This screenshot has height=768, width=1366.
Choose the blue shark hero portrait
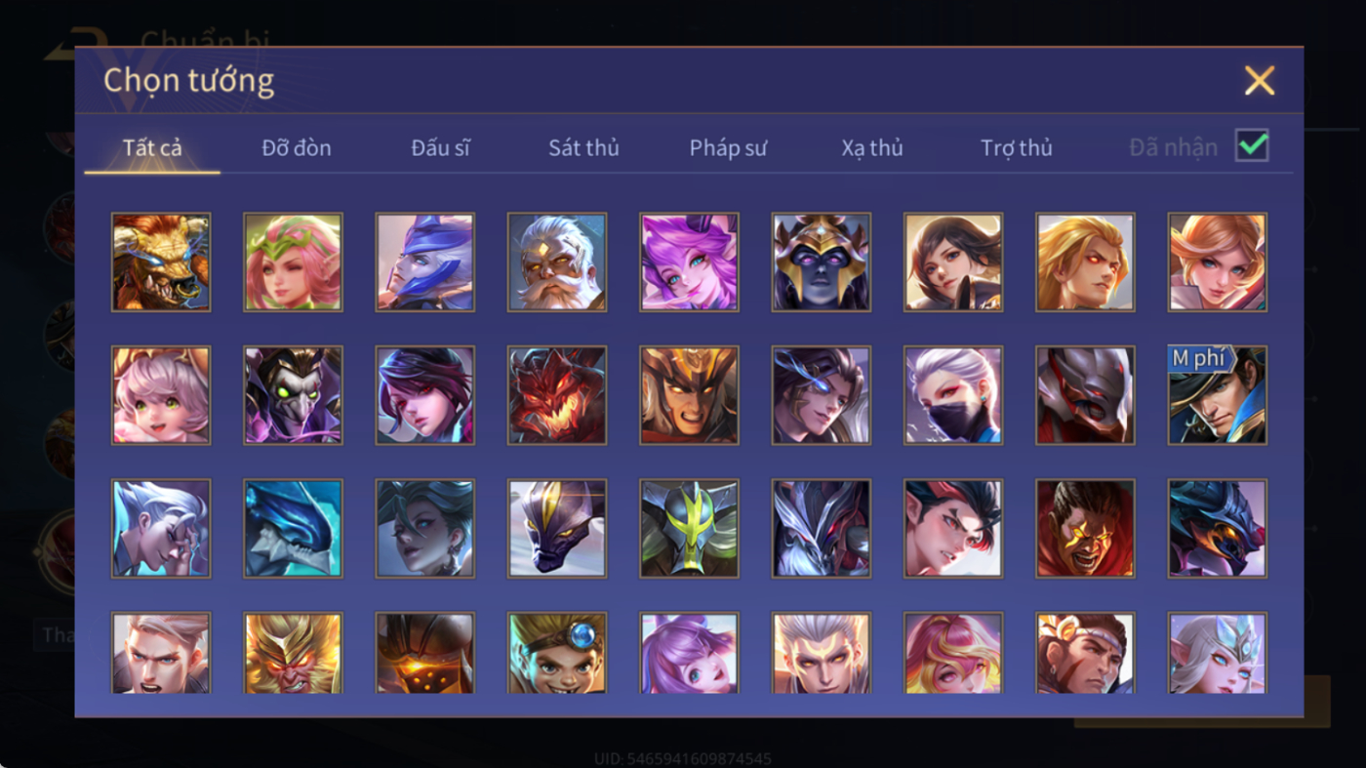(293, 529)
